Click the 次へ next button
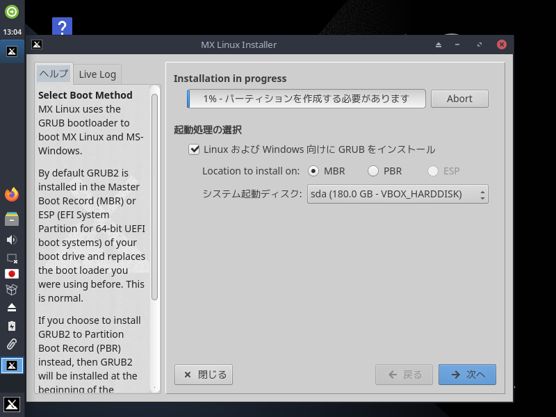 pos(467,375)
